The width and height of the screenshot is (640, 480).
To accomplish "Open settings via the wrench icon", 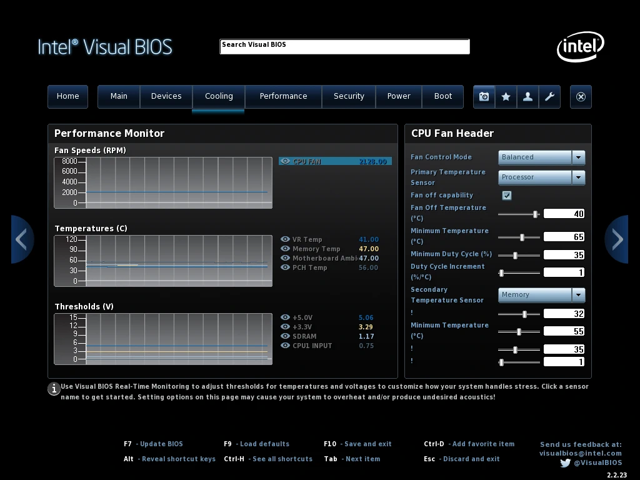I will pyautogui.click(x=549, y=97).
